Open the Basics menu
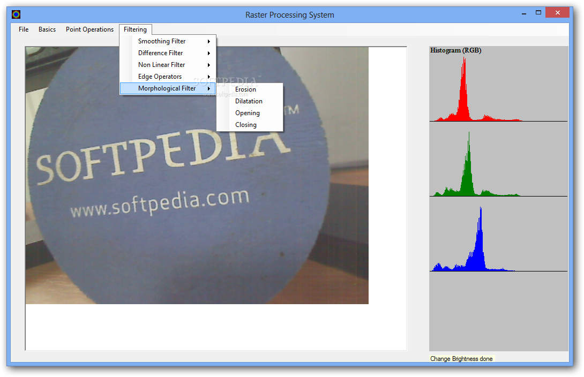Screen dimensions: 584x377 [x=47, y=29]
